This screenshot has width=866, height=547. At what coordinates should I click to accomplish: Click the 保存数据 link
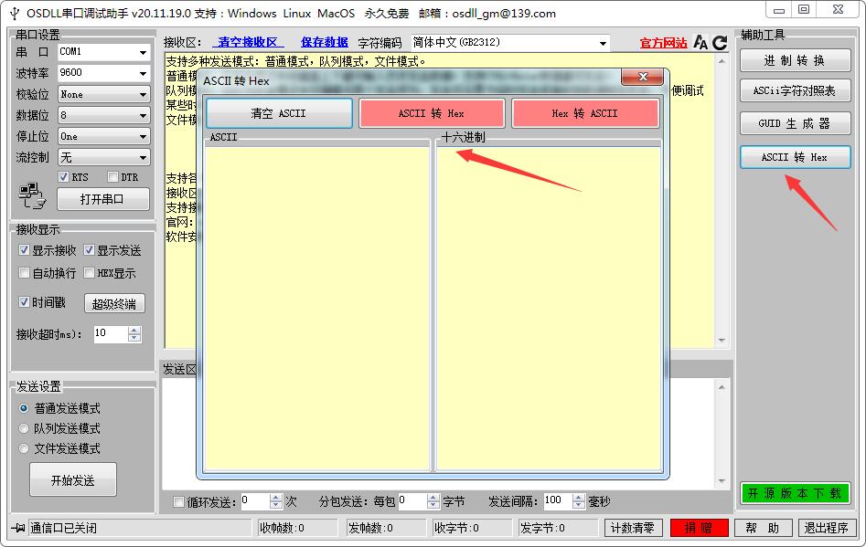(x=325, y=42)
